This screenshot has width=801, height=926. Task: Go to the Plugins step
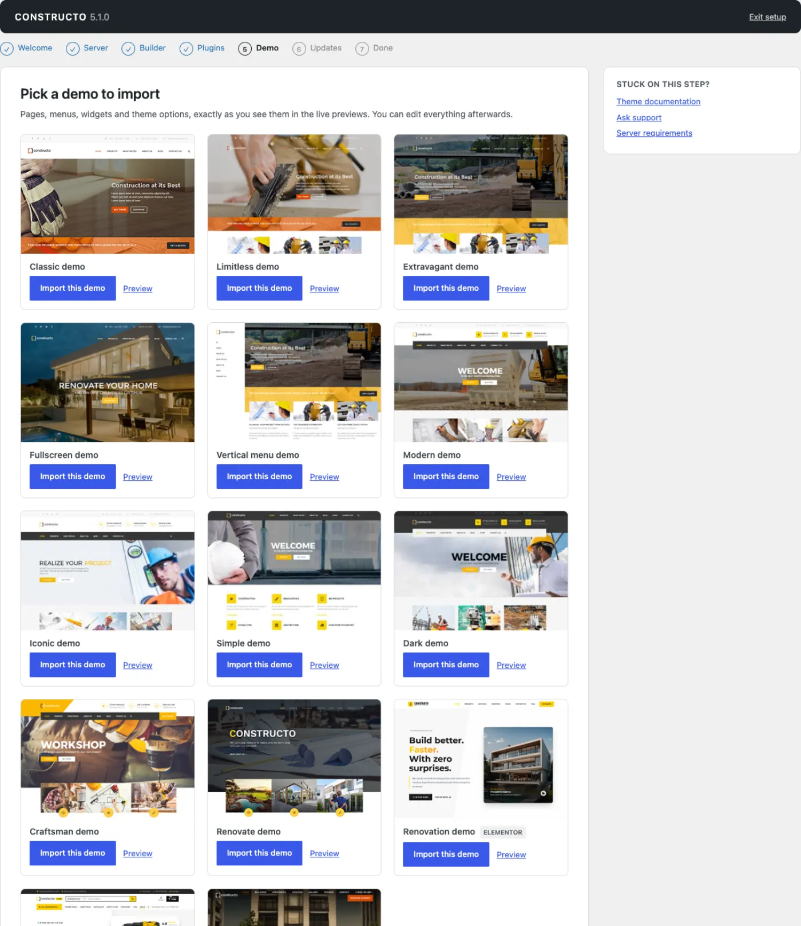(211, 48)
